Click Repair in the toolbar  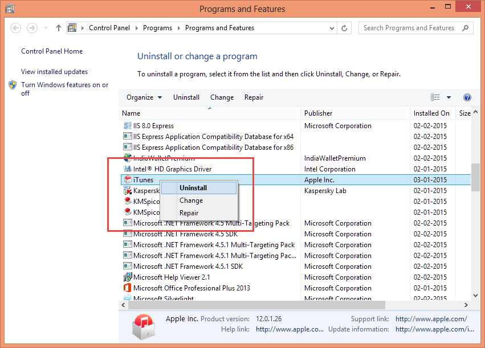point(254,97)
